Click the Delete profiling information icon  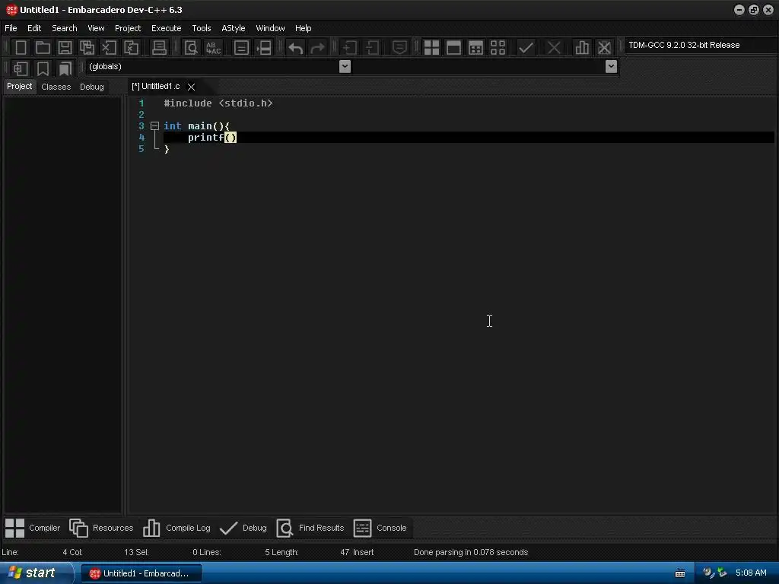point(604,48)
